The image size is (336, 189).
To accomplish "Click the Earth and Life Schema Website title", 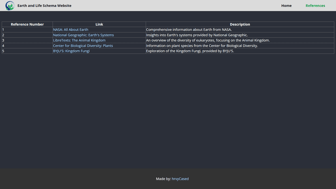I will pyautogui.click(x=44, y=6).
